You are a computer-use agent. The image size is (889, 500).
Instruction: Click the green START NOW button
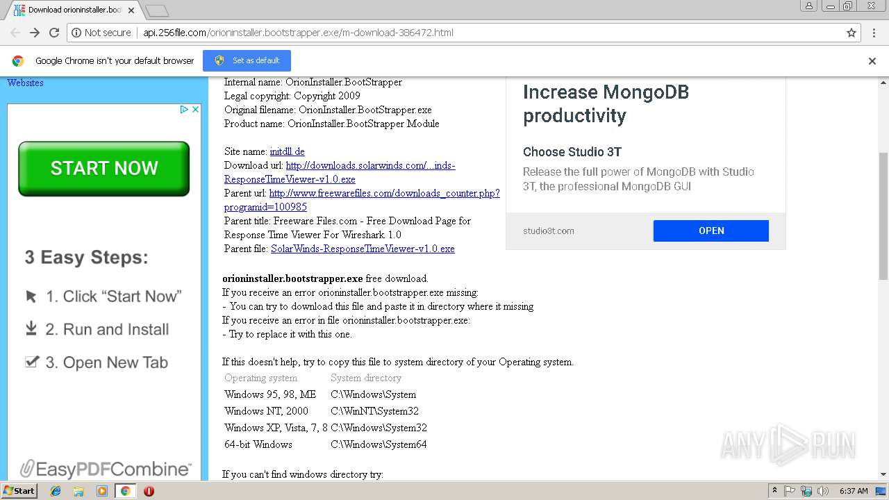point(103,169)
